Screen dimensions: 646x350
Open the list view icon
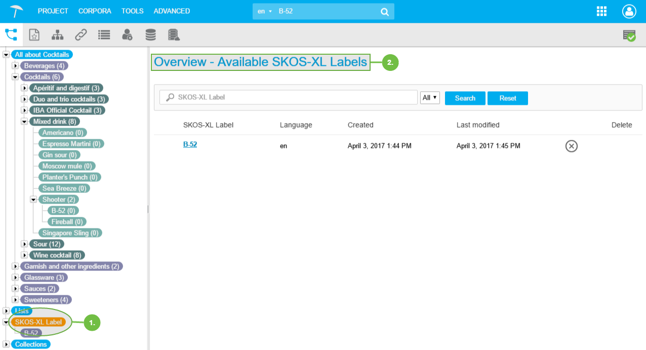click(104, 34)
